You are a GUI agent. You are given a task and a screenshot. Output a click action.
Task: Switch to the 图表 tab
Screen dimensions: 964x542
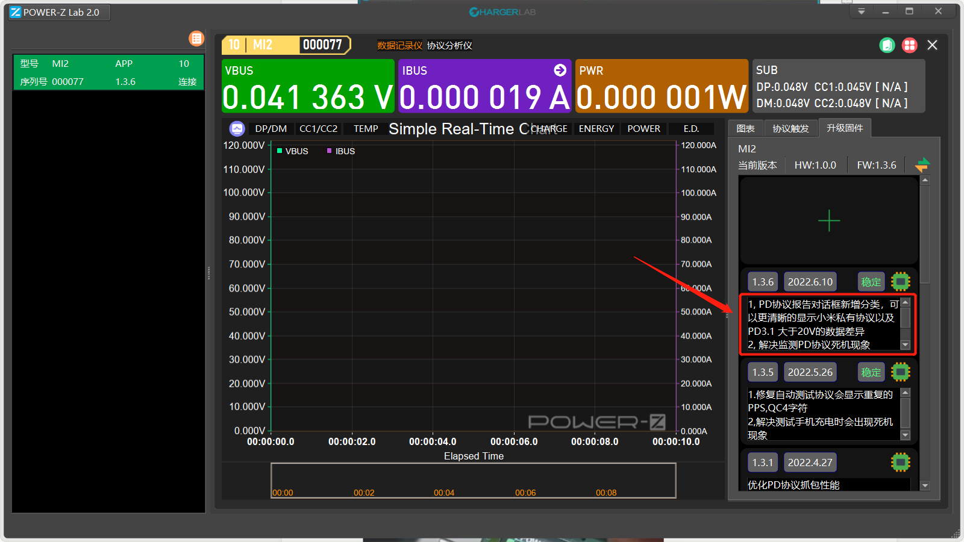click(x=745, y=129)
